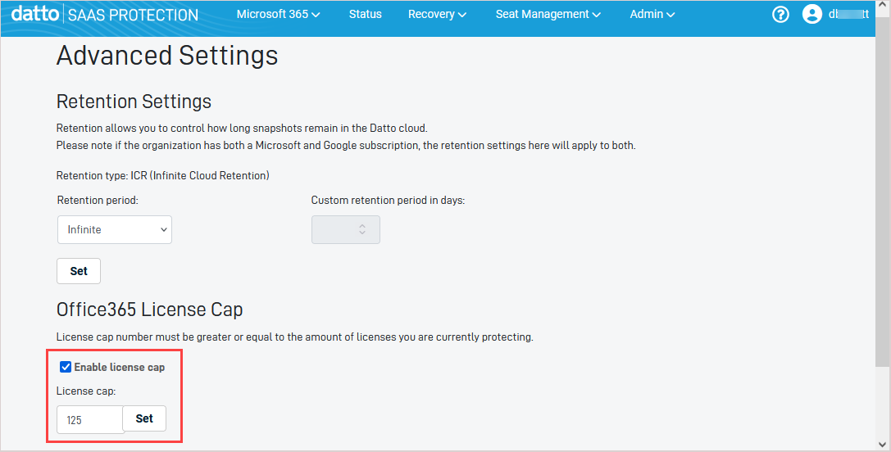891x452 pixels.
Task: Click the 'Retention period:' label
Action: pos(98,201)
